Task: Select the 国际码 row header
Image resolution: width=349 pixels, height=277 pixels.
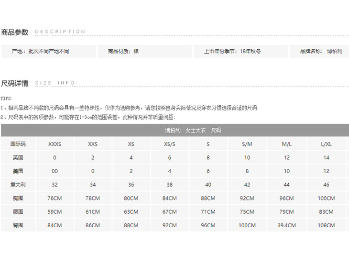Action: coord(18,144)
